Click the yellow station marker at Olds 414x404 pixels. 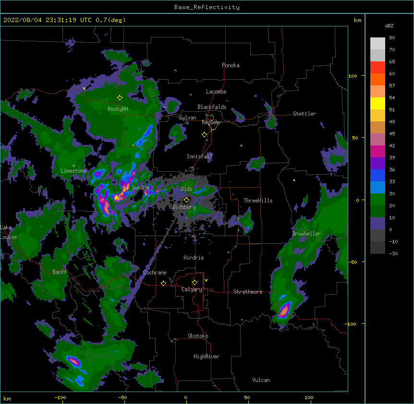point(186,200)
